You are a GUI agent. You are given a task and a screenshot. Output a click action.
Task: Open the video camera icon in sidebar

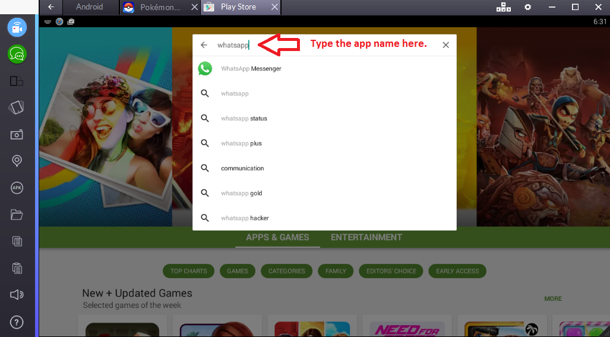17,27
